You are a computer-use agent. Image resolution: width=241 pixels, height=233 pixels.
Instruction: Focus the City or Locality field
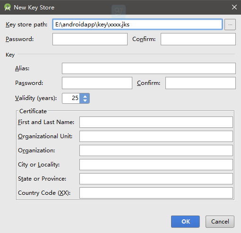pyautogui.click(x=156, y=165)
